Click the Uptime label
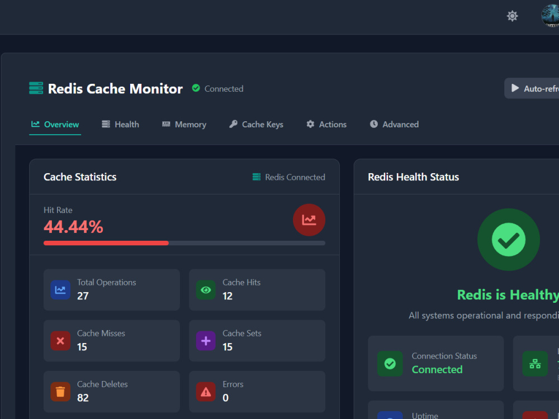The height and width of the screenshot is (419, 559). (x=425, y=416)
